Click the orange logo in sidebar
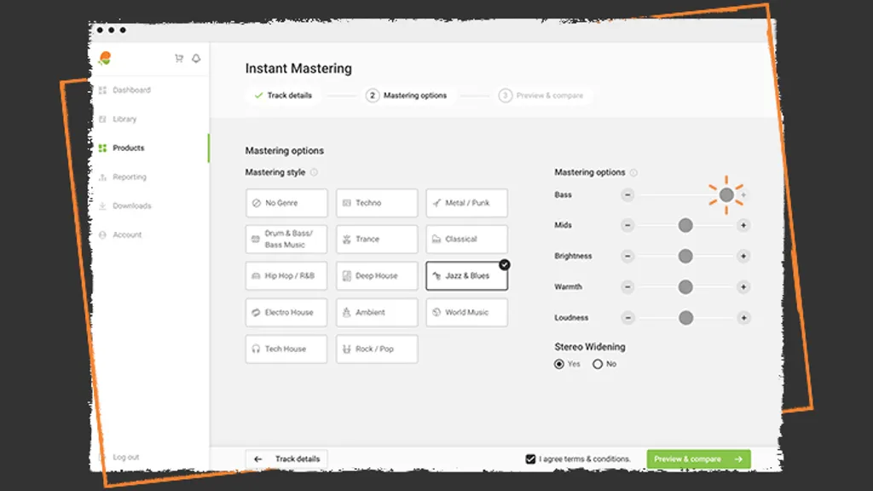Screen dimensions: 873x491 105,58
